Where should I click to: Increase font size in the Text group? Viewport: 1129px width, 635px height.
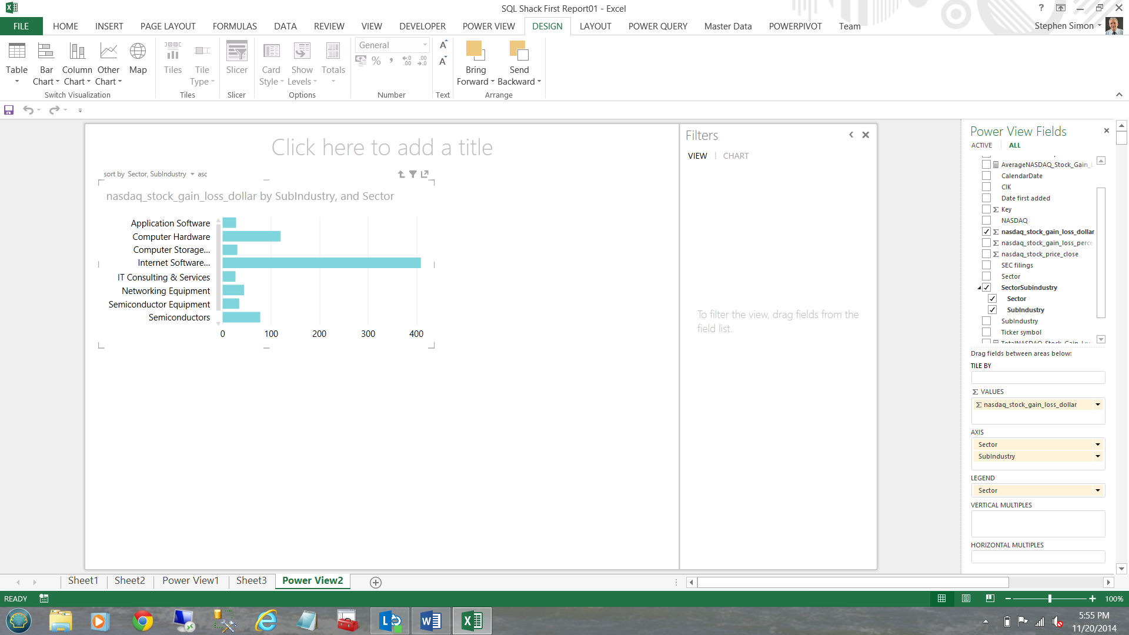coord(443,45)
